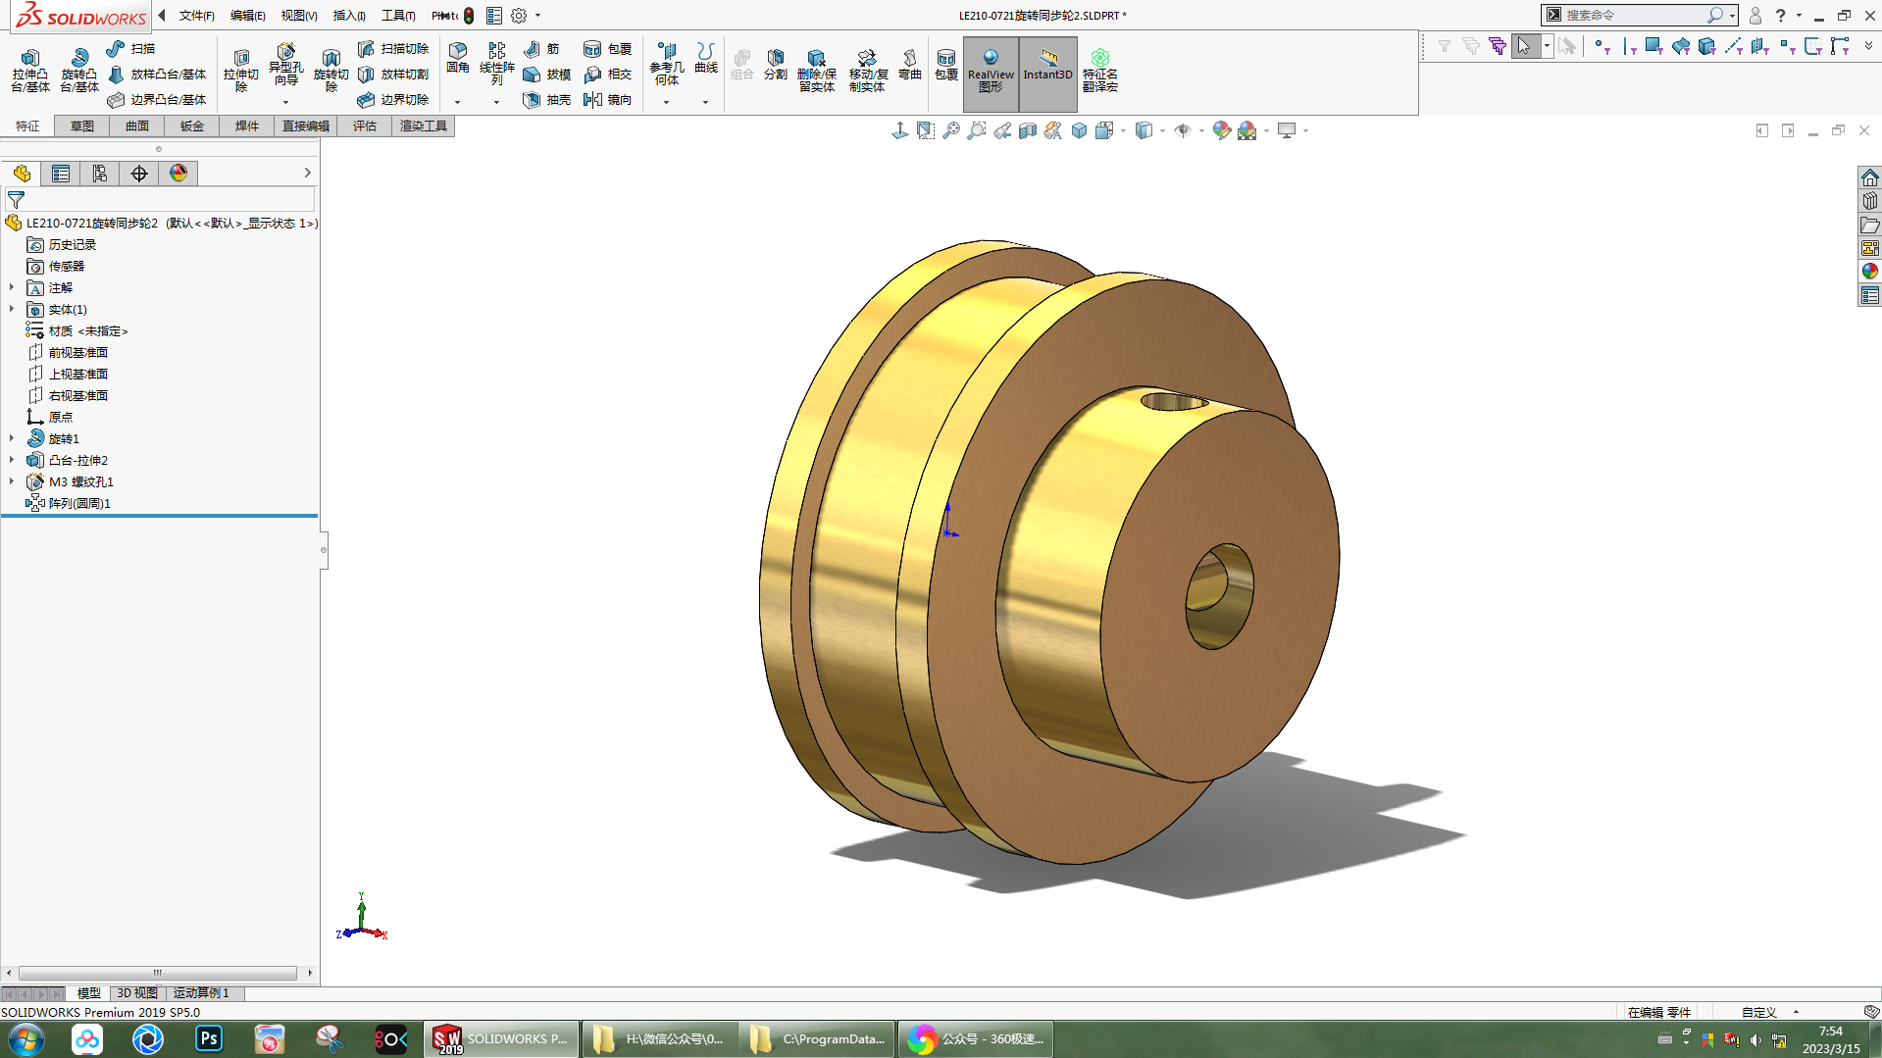Screen dimensions: 1882x1058
Task: Open the ConfigurationManager tab icon
Action: tap(100, 174)
